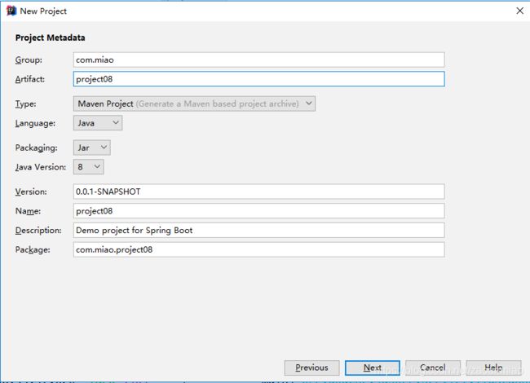Open the Type dropdown for Maven Project
This screenshot has height=383, width=530.
point(194,103)
